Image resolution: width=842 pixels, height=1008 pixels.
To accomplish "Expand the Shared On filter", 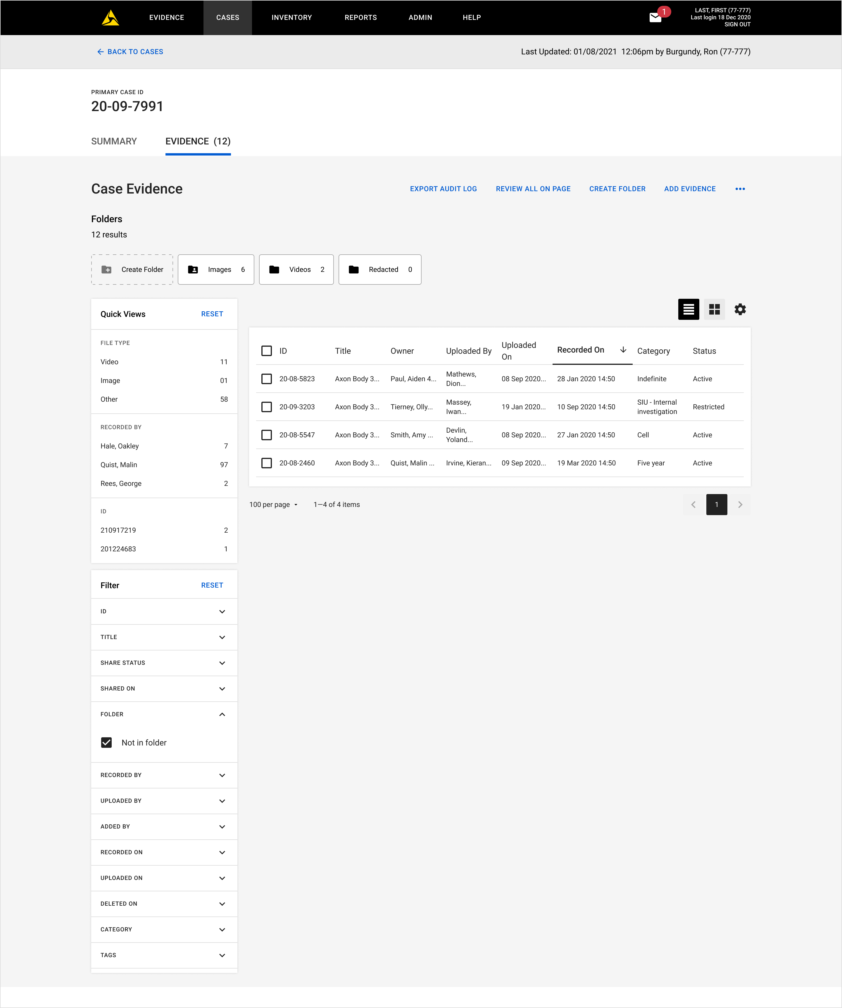I will [x=164, y=689].
